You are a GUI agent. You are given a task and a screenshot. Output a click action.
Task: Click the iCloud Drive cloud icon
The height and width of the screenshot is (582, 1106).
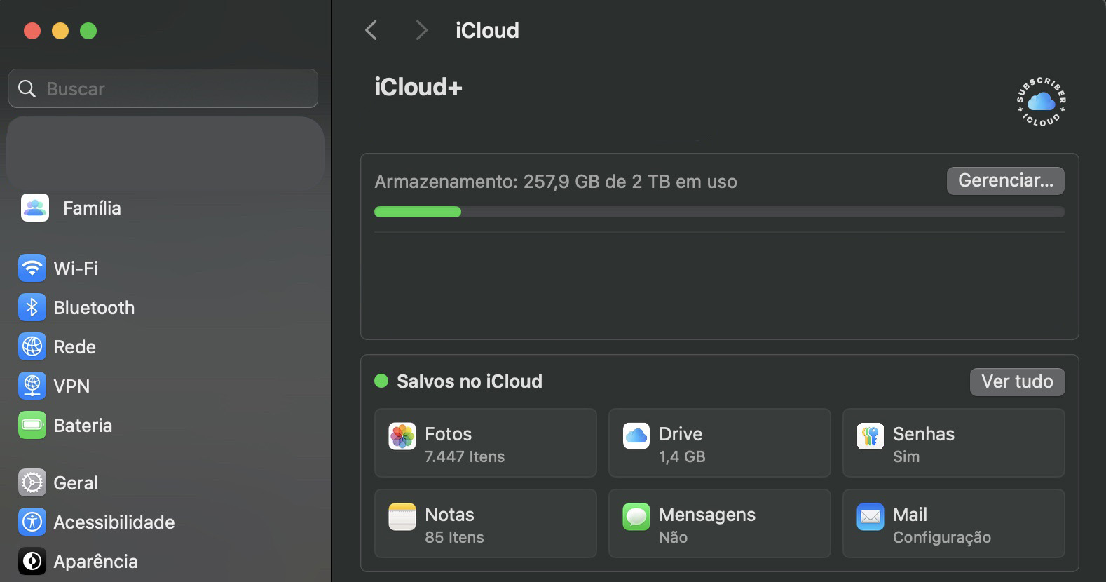[636, 437]
